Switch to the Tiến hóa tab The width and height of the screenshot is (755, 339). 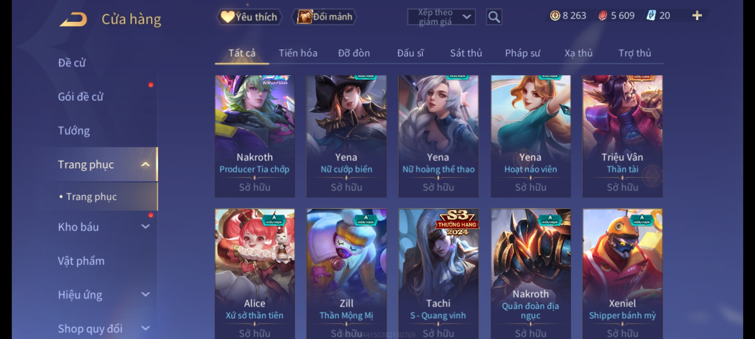pyautogui.click(x=298, y=53)
